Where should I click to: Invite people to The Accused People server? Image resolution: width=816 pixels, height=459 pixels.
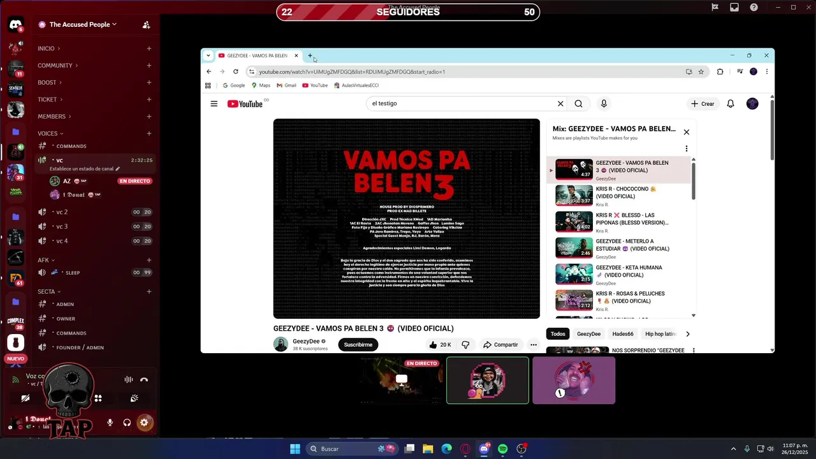[146, 25]
